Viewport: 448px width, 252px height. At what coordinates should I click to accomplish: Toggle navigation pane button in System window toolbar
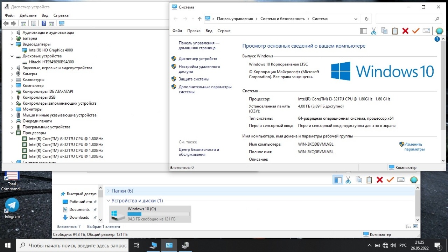pyautogui.click(x=363, y=31)
